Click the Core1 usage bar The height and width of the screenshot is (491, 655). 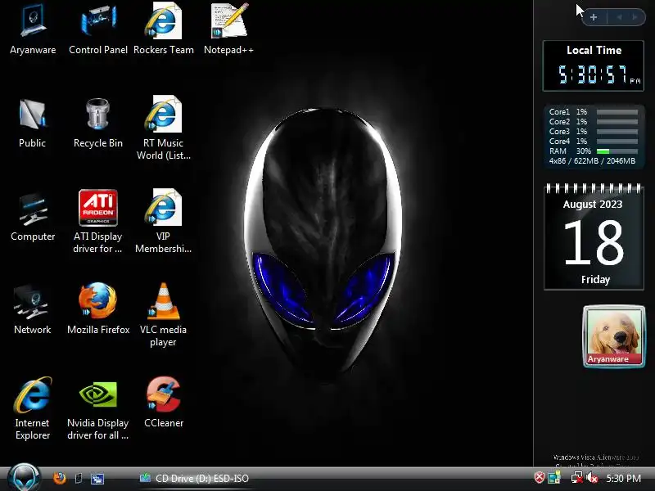click(x=617, y=112)
